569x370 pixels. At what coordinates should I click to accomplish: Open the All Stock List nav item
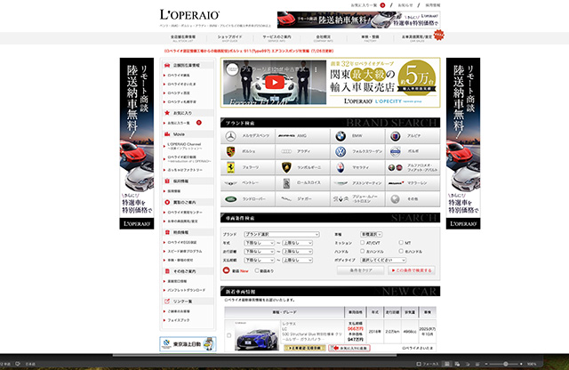coord(183,38)
